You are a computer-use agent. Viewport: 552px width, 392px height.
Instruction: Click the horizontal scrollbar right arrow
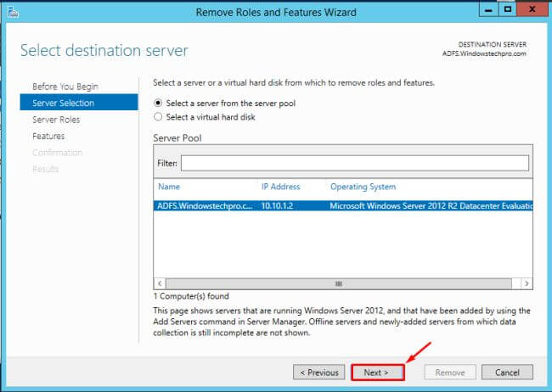click(x=527, y=283)
